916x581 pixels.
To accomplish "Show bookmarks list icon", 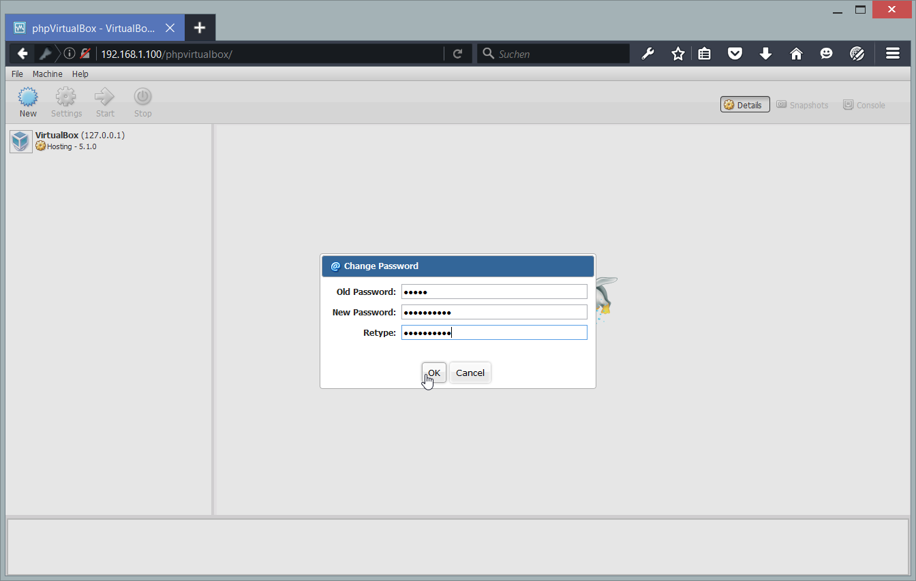I will pos(705,54).
